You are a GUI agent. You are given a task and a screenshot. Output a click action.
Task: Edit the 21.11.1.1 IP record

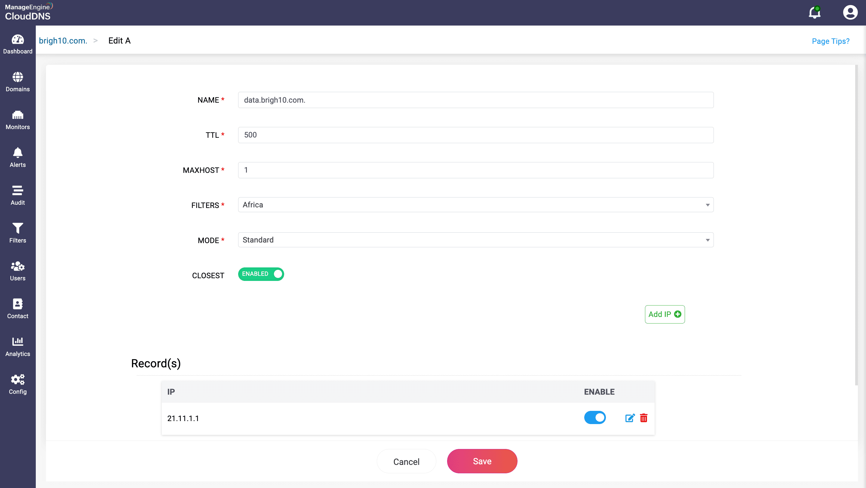pos(630,418)
